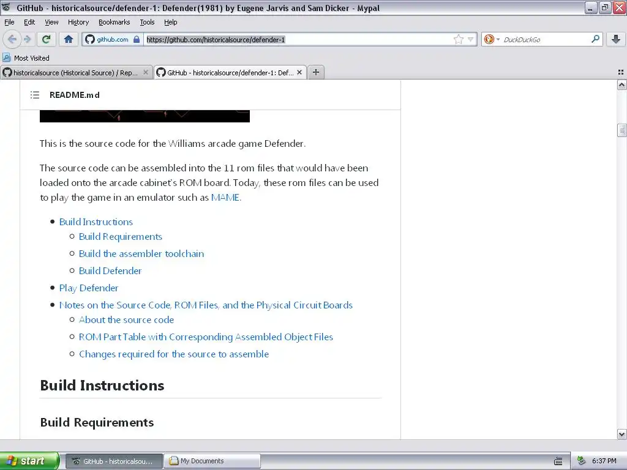
Task: Click the padlock security icon
Action: (x=137, y=39)
